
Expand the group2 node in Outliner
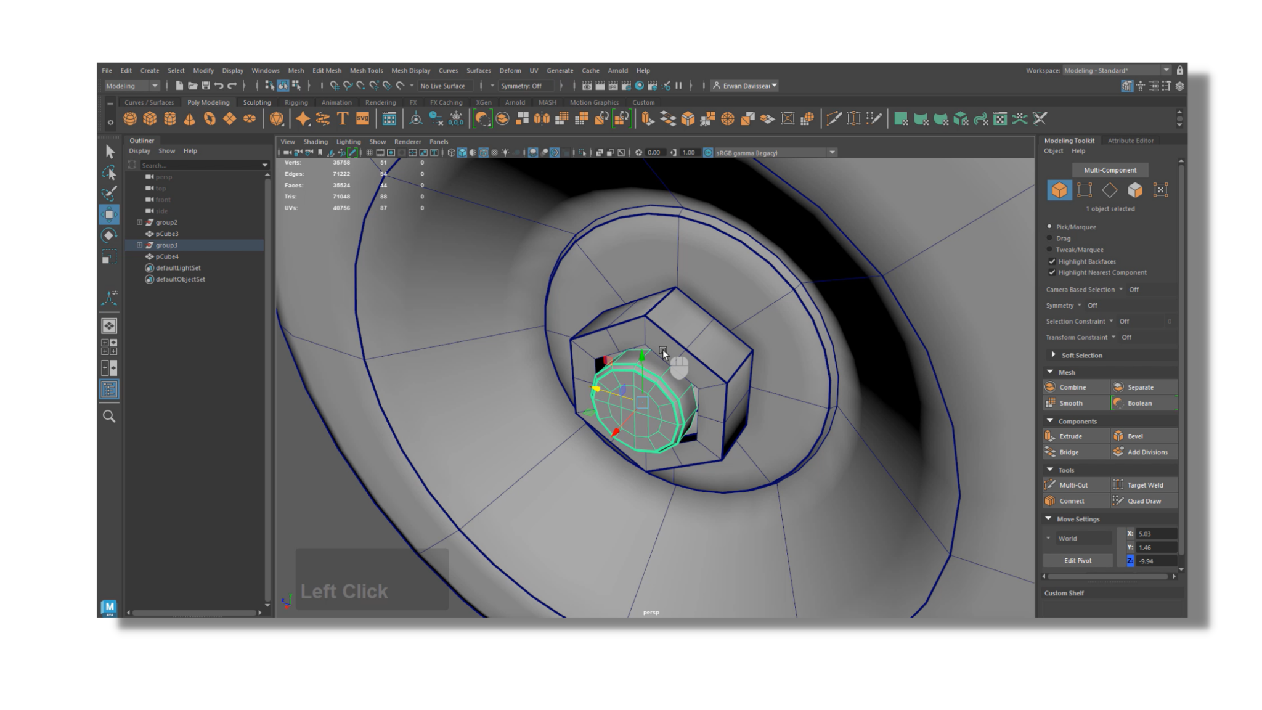(x=139, y=222)
